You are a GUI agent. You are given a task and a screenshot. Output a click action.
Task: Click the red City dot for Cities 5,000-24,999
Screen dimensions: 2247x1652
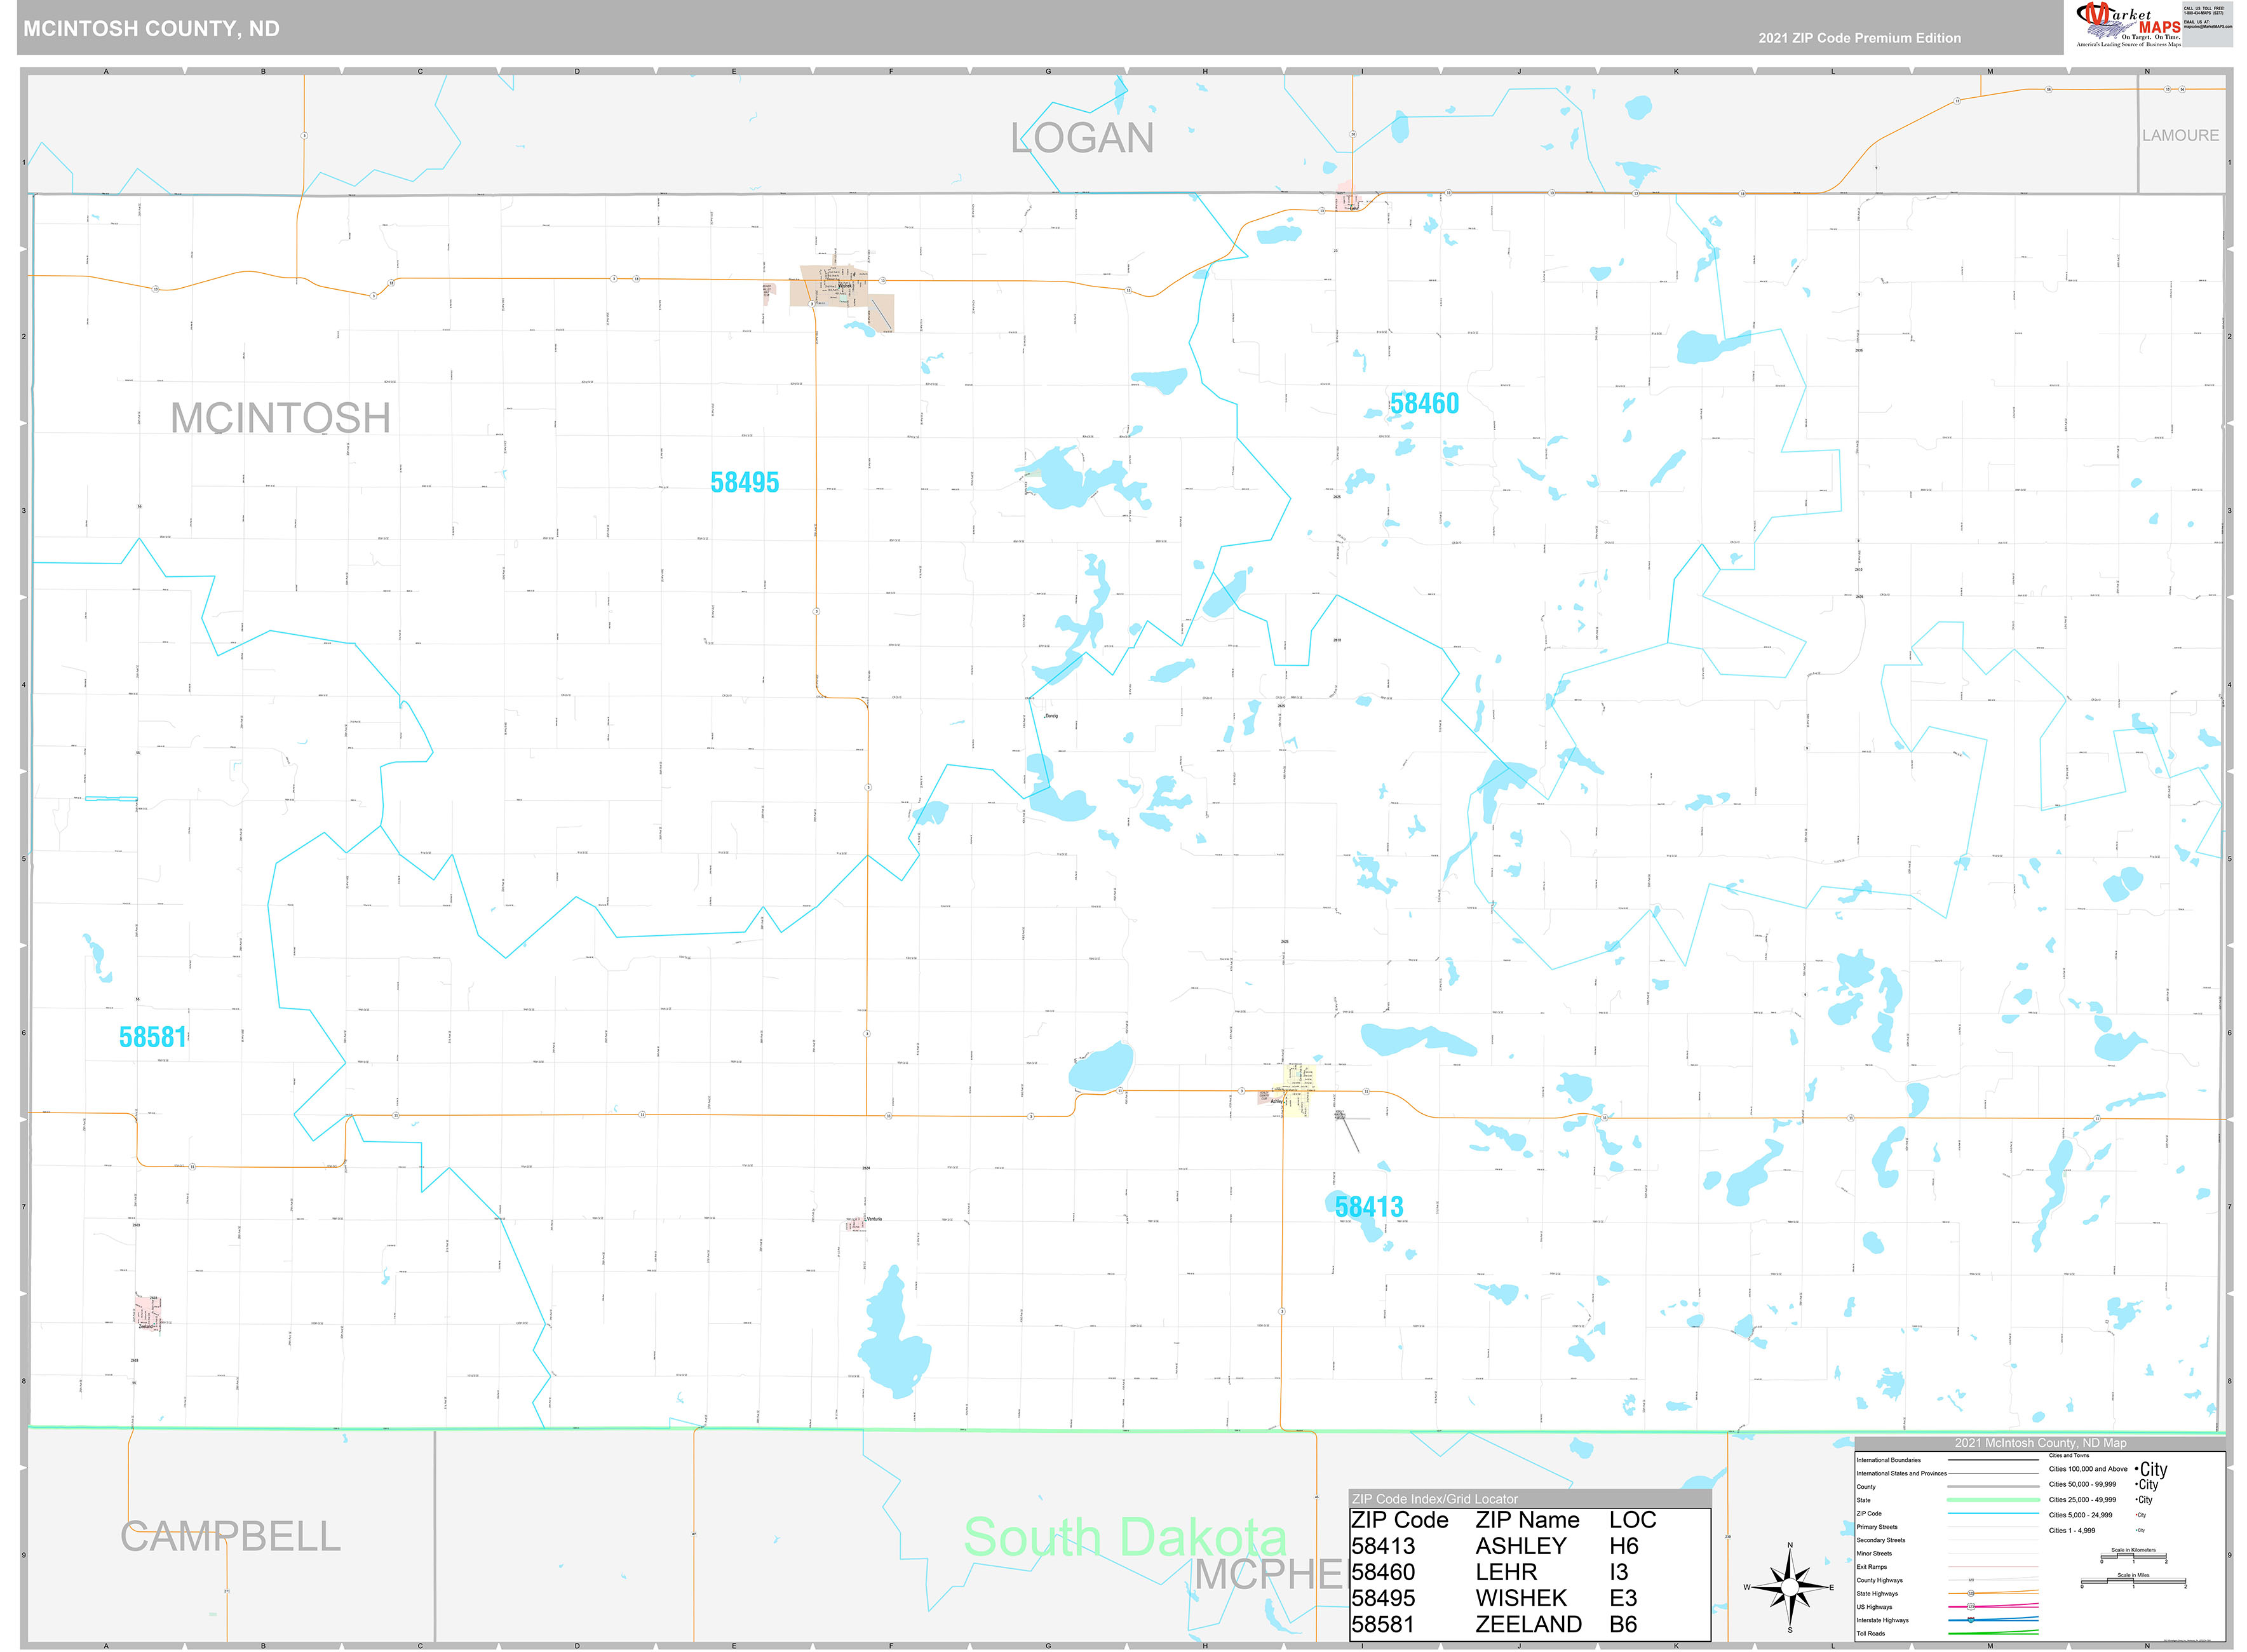2137,1515
